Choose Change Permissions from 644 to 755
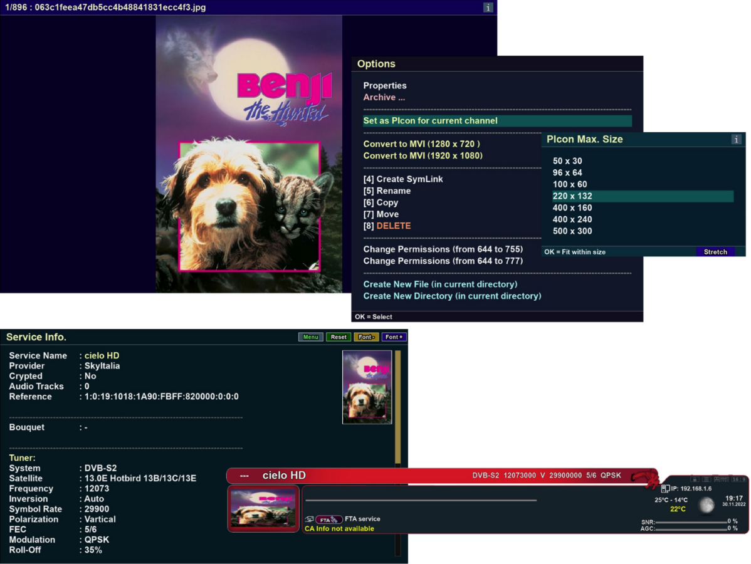Image resolution: width=751 pixels, height=564 pixels. click(x=443, y=249)
